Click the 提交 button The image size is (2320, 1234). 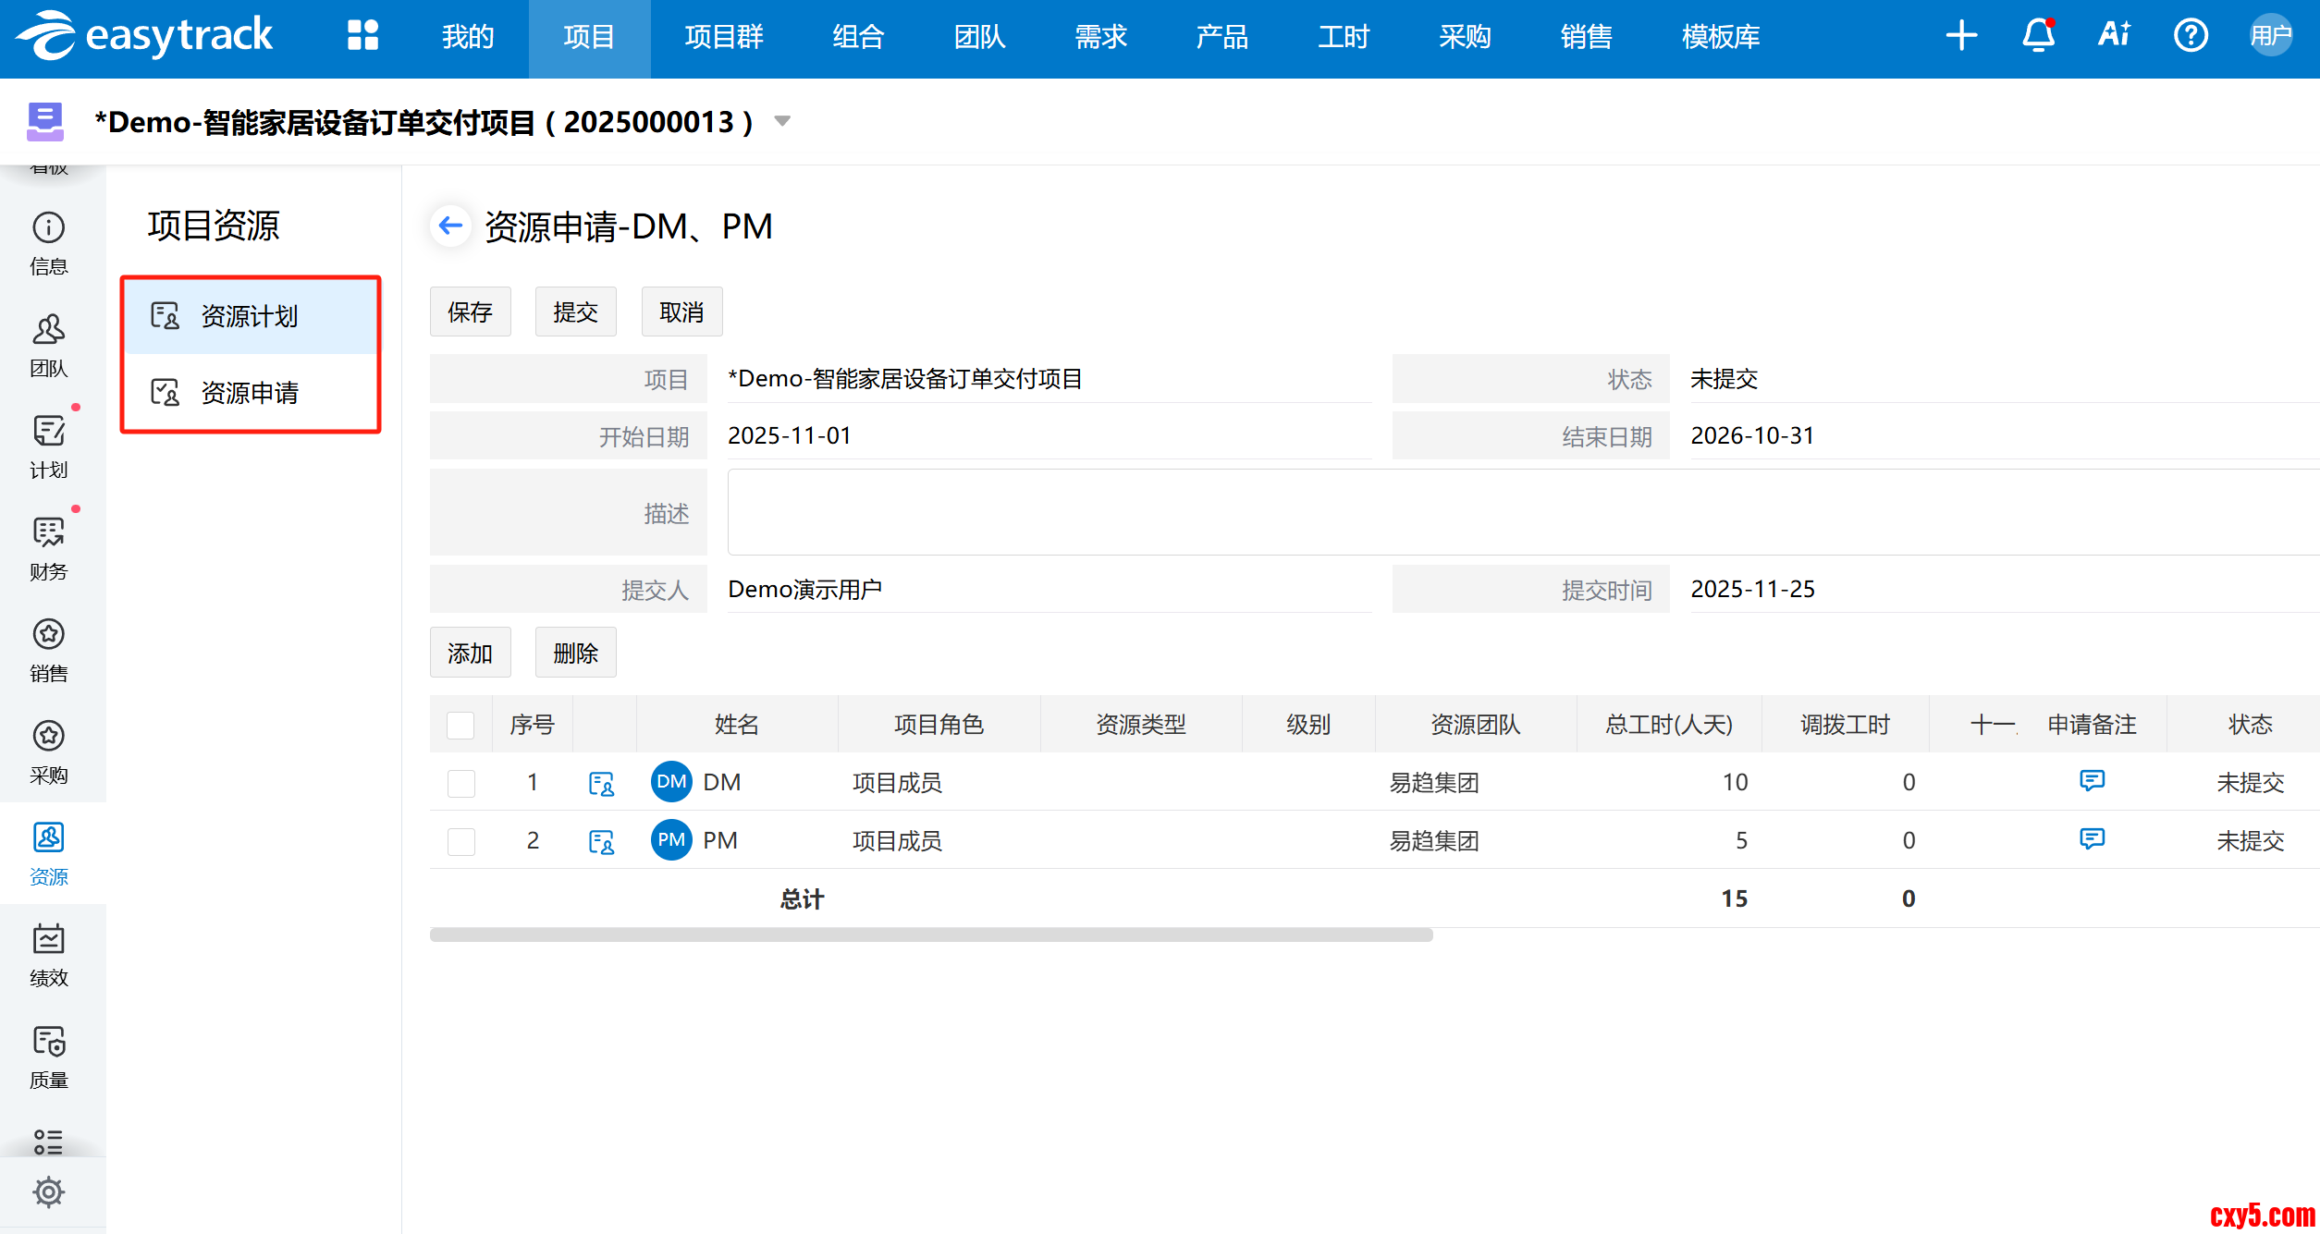[x=575, y=312]
